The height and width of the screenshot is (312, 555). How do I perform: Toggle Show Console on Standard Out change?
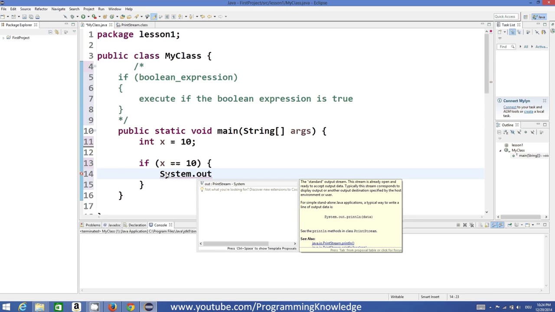click(x=494, y=225)
